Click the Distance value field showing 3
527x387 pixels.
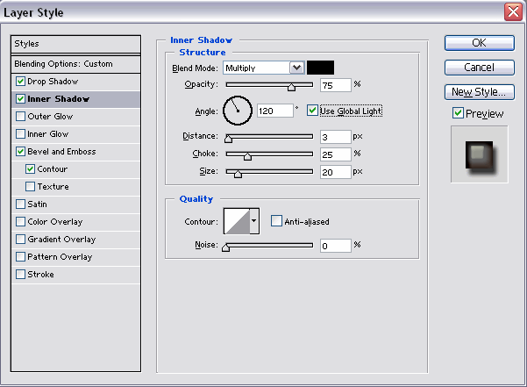[x=336, y=137]
